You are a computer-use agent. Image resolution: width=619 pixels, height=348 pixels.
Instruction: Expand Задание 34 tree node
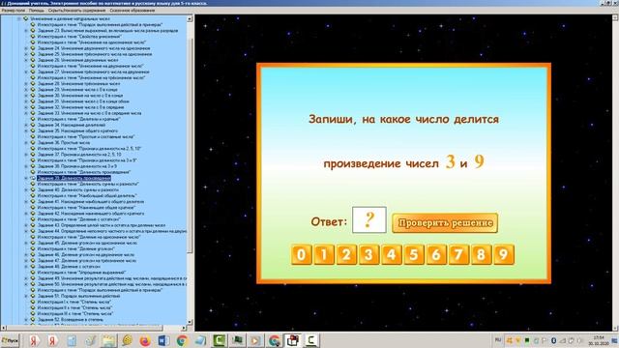(x=26, y=125)
